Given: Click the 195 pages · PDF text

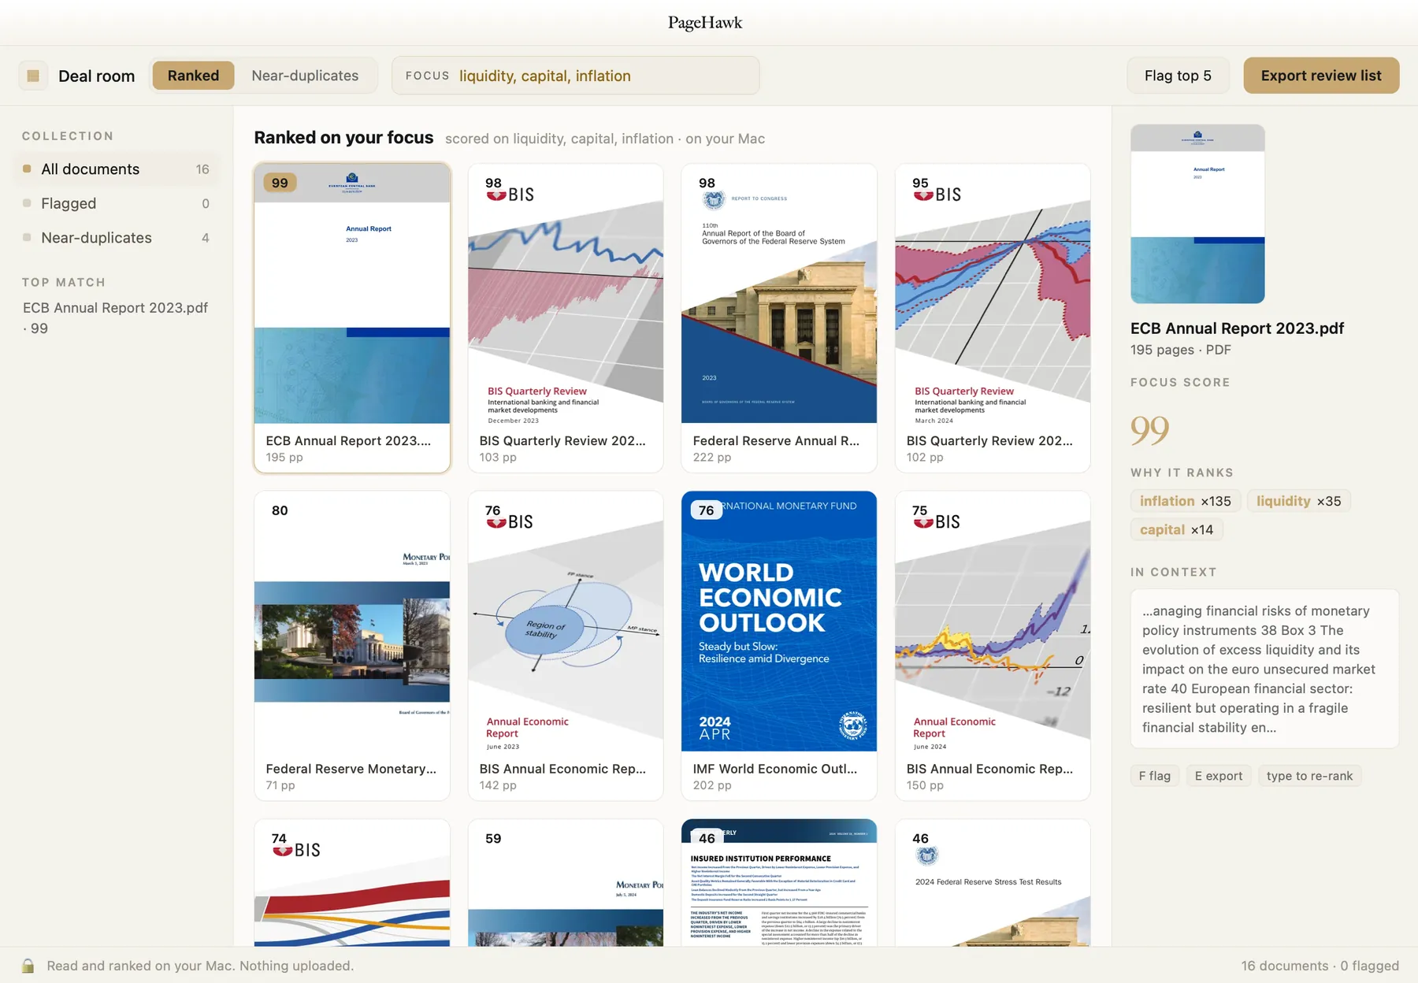Looking at the screenshot, I should (x=1180, y=350).
